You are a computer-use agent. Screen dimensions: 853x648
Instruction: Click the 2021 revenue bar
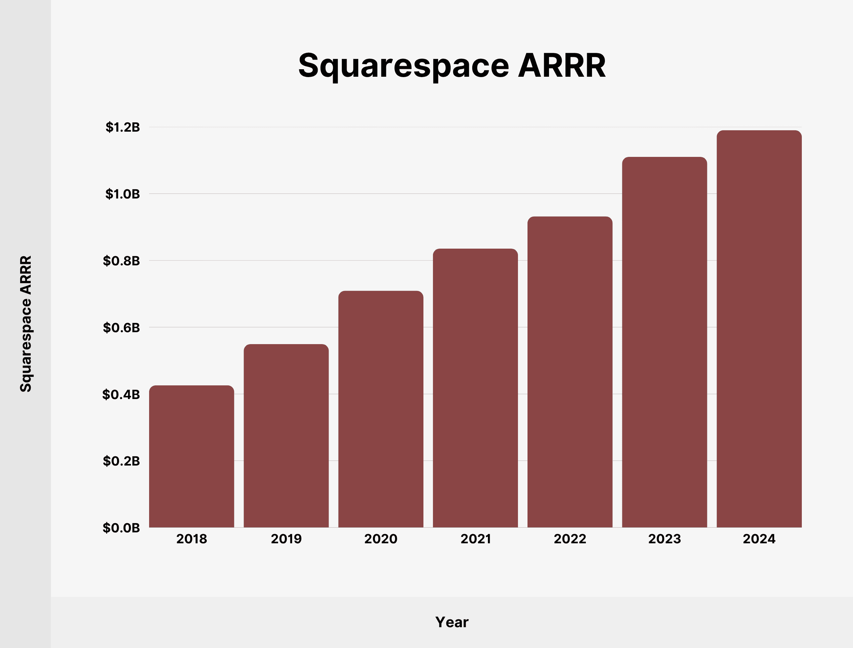(475, 388)
